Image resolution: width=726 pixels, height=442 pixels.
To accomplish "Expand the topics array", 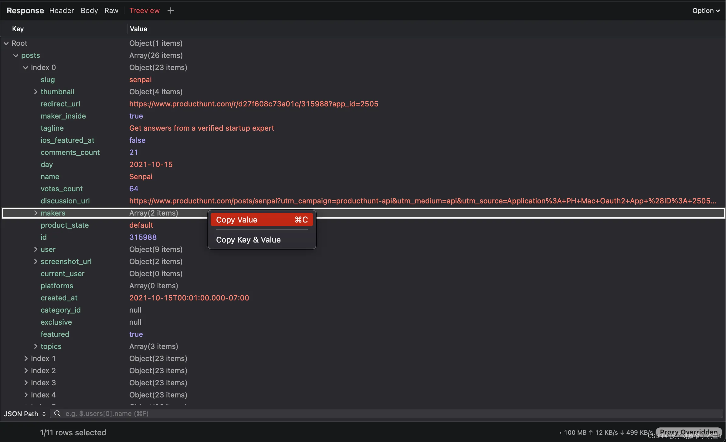I will 36,347.
